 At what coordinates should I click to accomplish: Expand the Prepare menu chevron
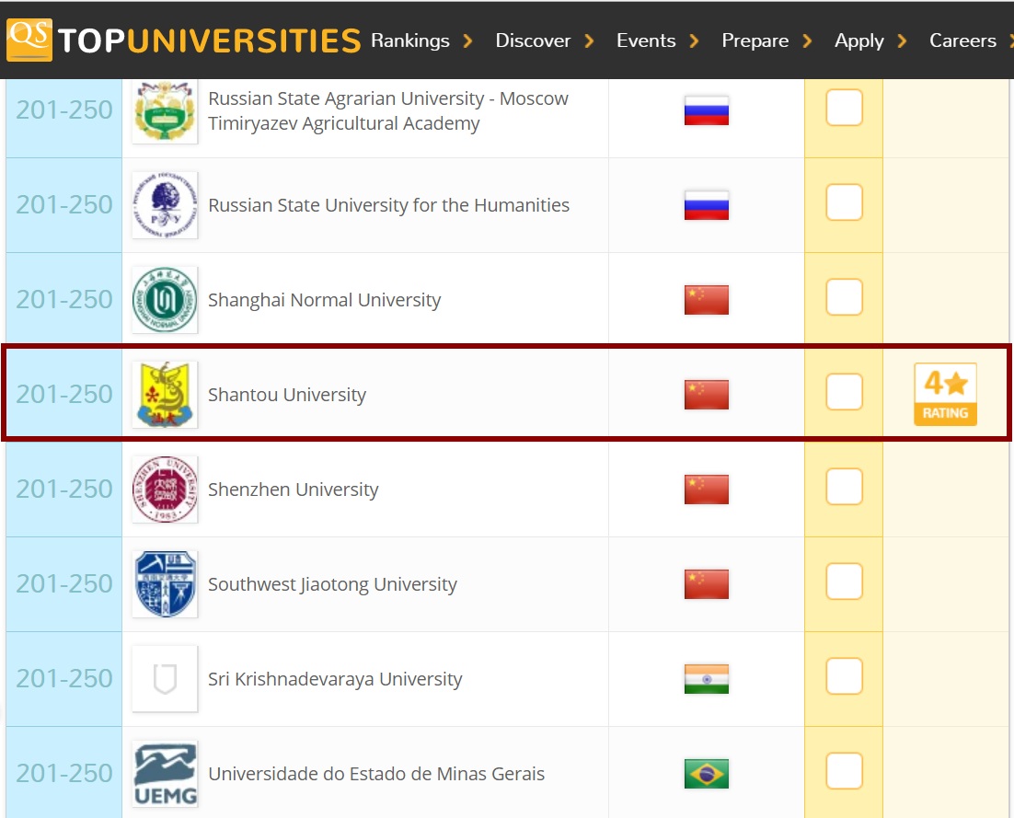click(x=807, y=41)
